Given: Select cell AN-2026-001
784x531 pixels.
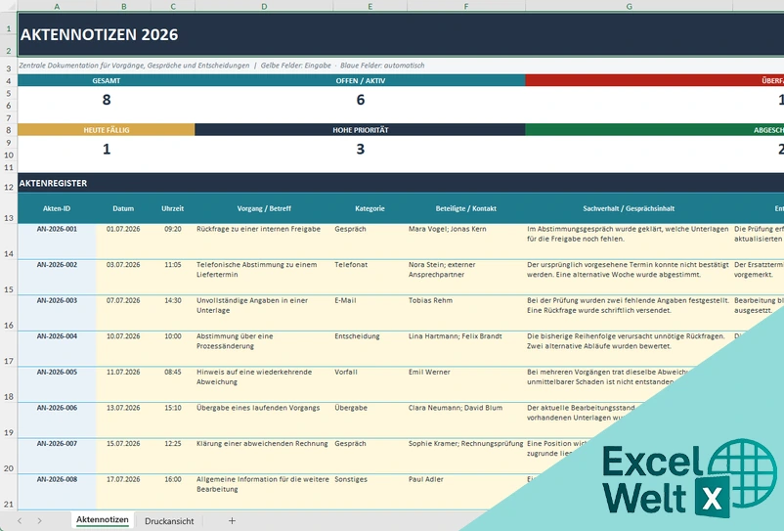Looking at the screenshot, I should tap(57, 241).
